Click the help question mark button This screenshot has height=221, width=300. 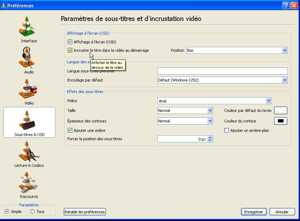[x=286, y=5]
